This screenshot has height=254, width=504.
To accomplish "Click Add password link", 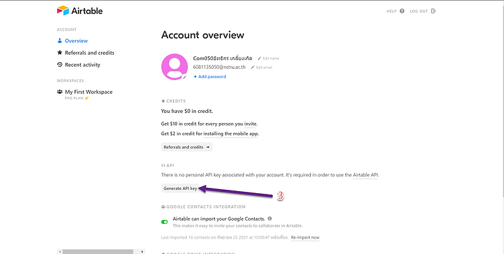I will [210, 77].
